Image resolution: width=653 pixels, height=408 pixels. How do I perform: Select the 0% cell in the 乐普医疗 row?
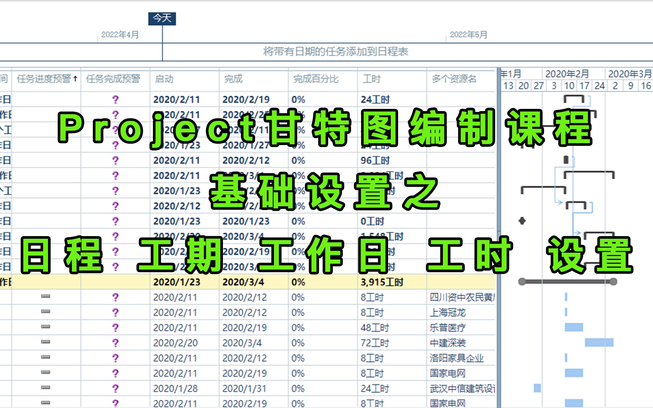323,328
